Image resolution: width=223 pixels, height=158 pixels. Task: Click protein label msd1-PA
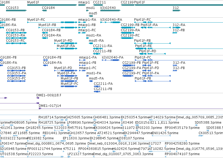(x=94, y=73)
